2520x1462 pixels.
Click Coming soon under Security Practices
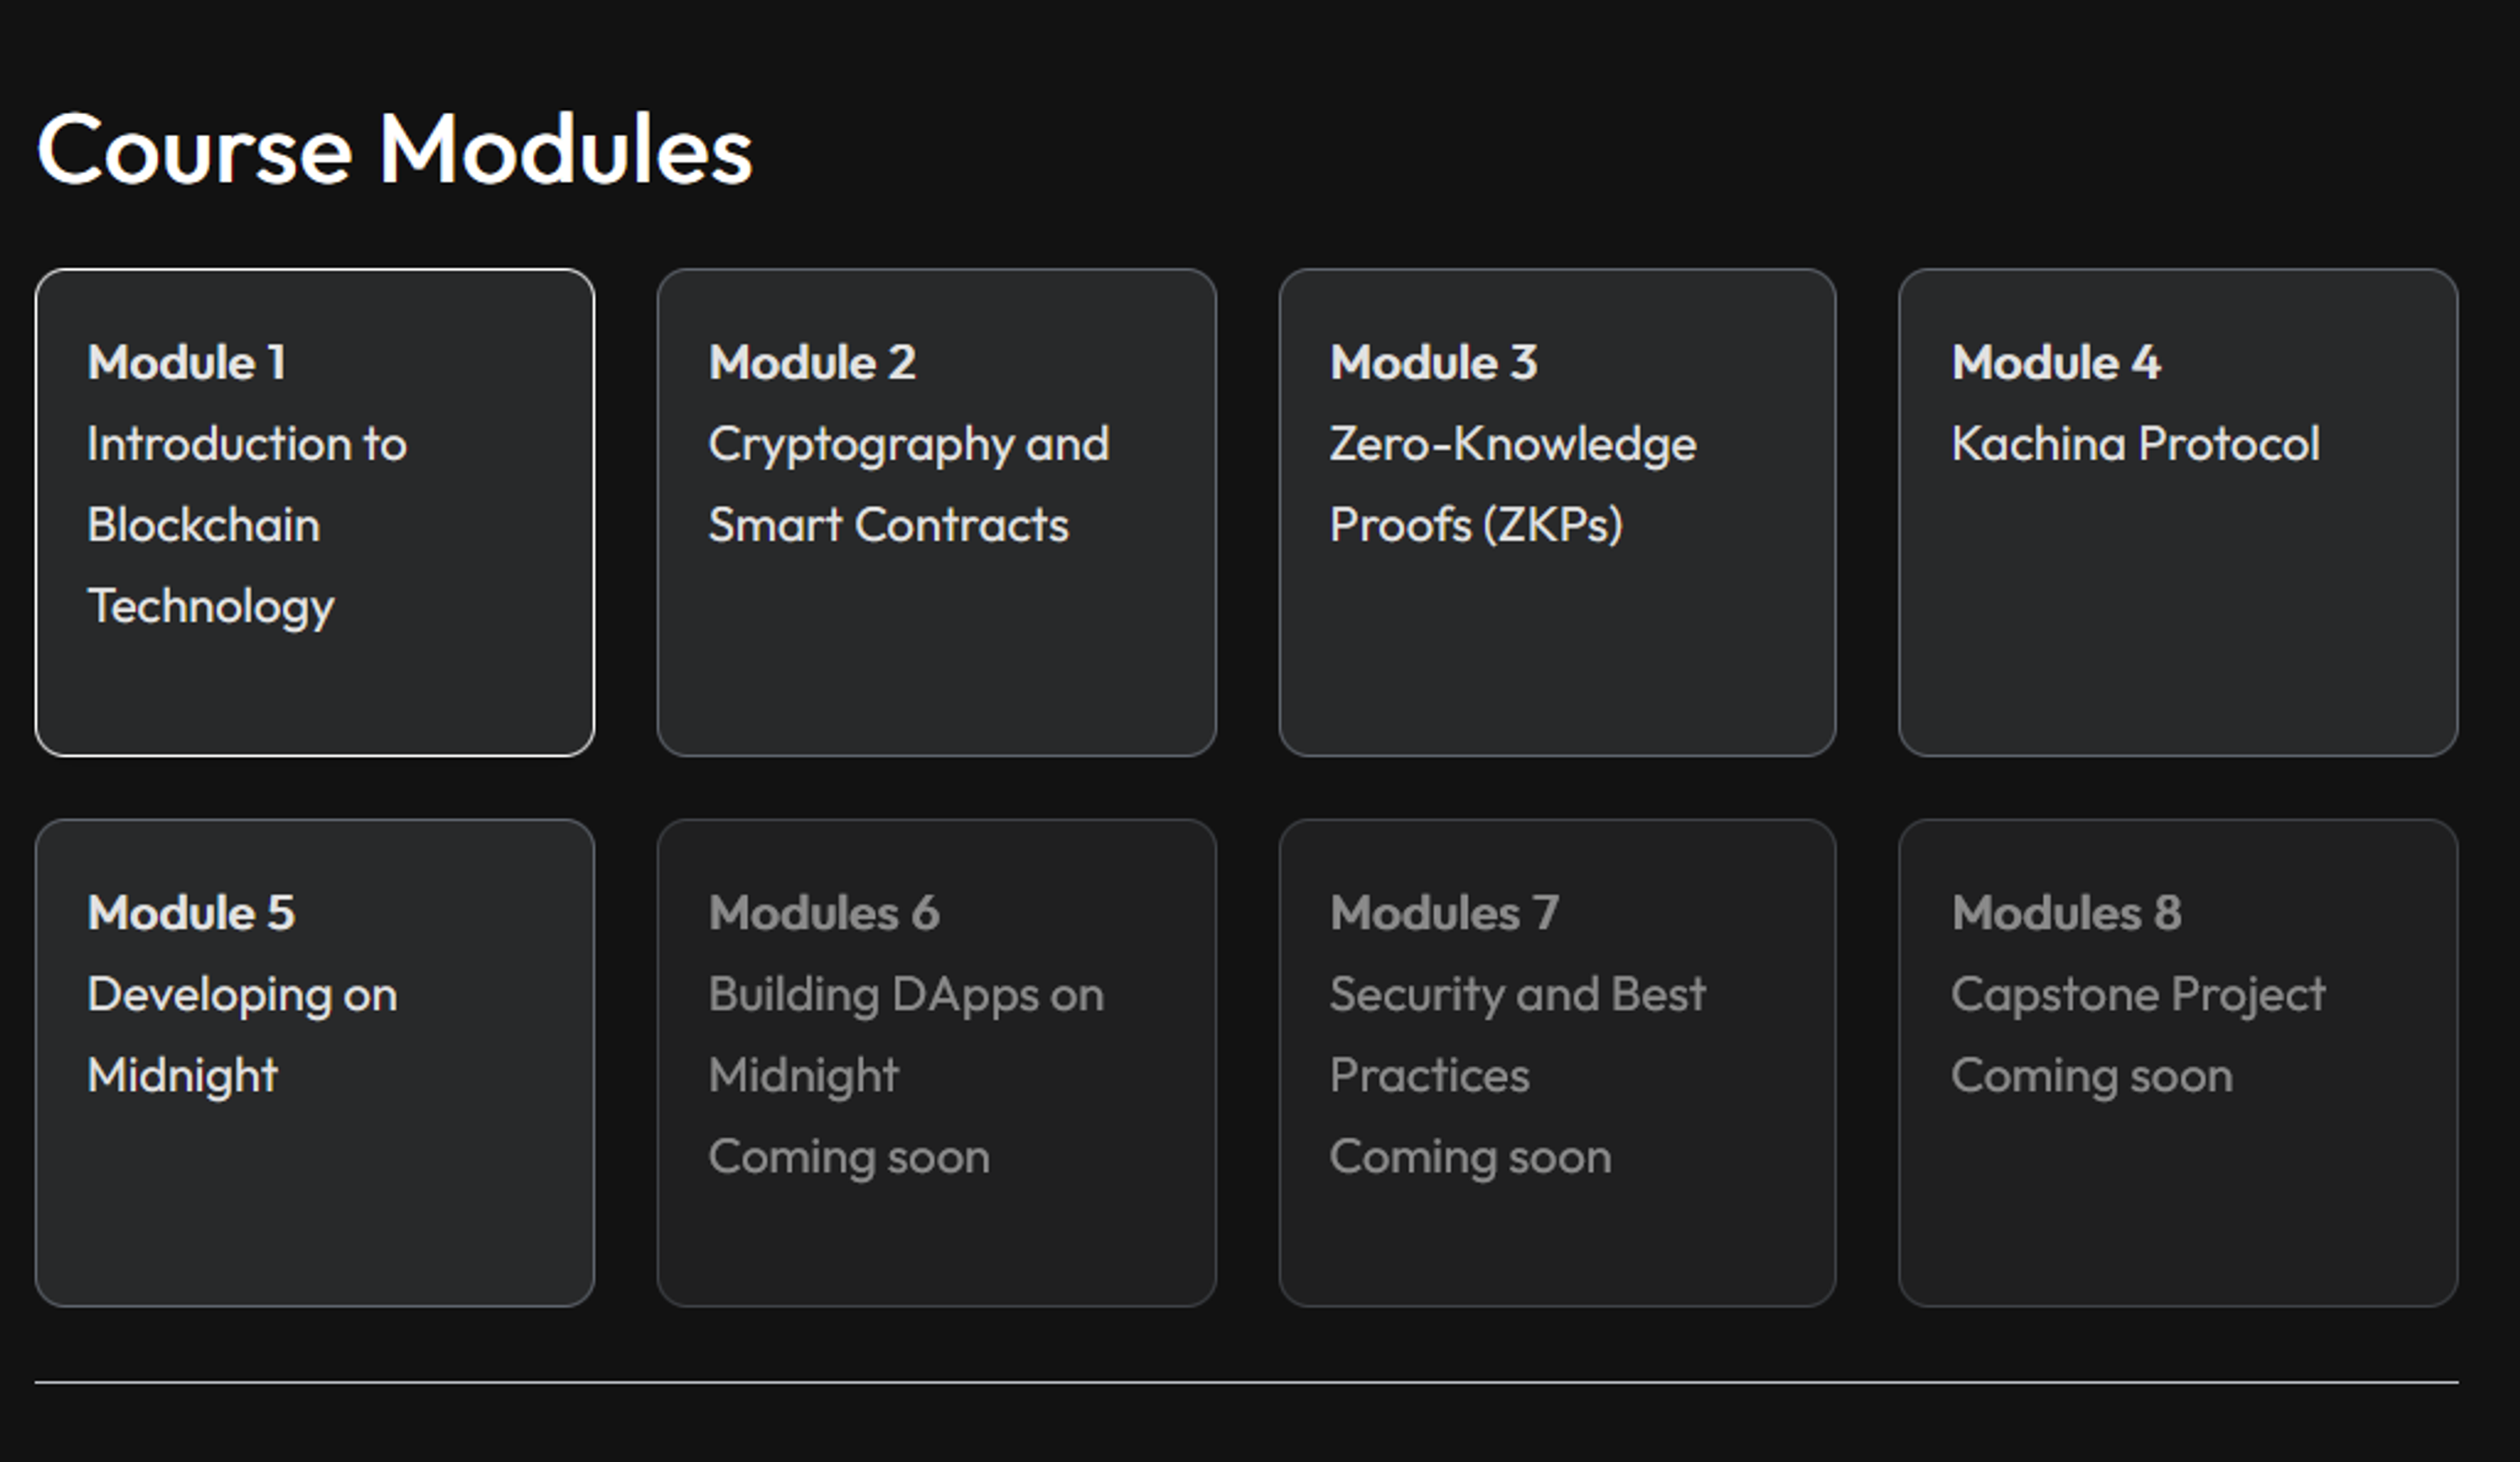1471,1157
